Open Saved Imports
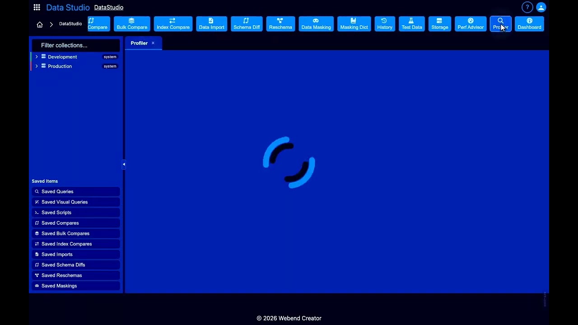This screenshot has height=325, width=578. [x=76, y=254]
